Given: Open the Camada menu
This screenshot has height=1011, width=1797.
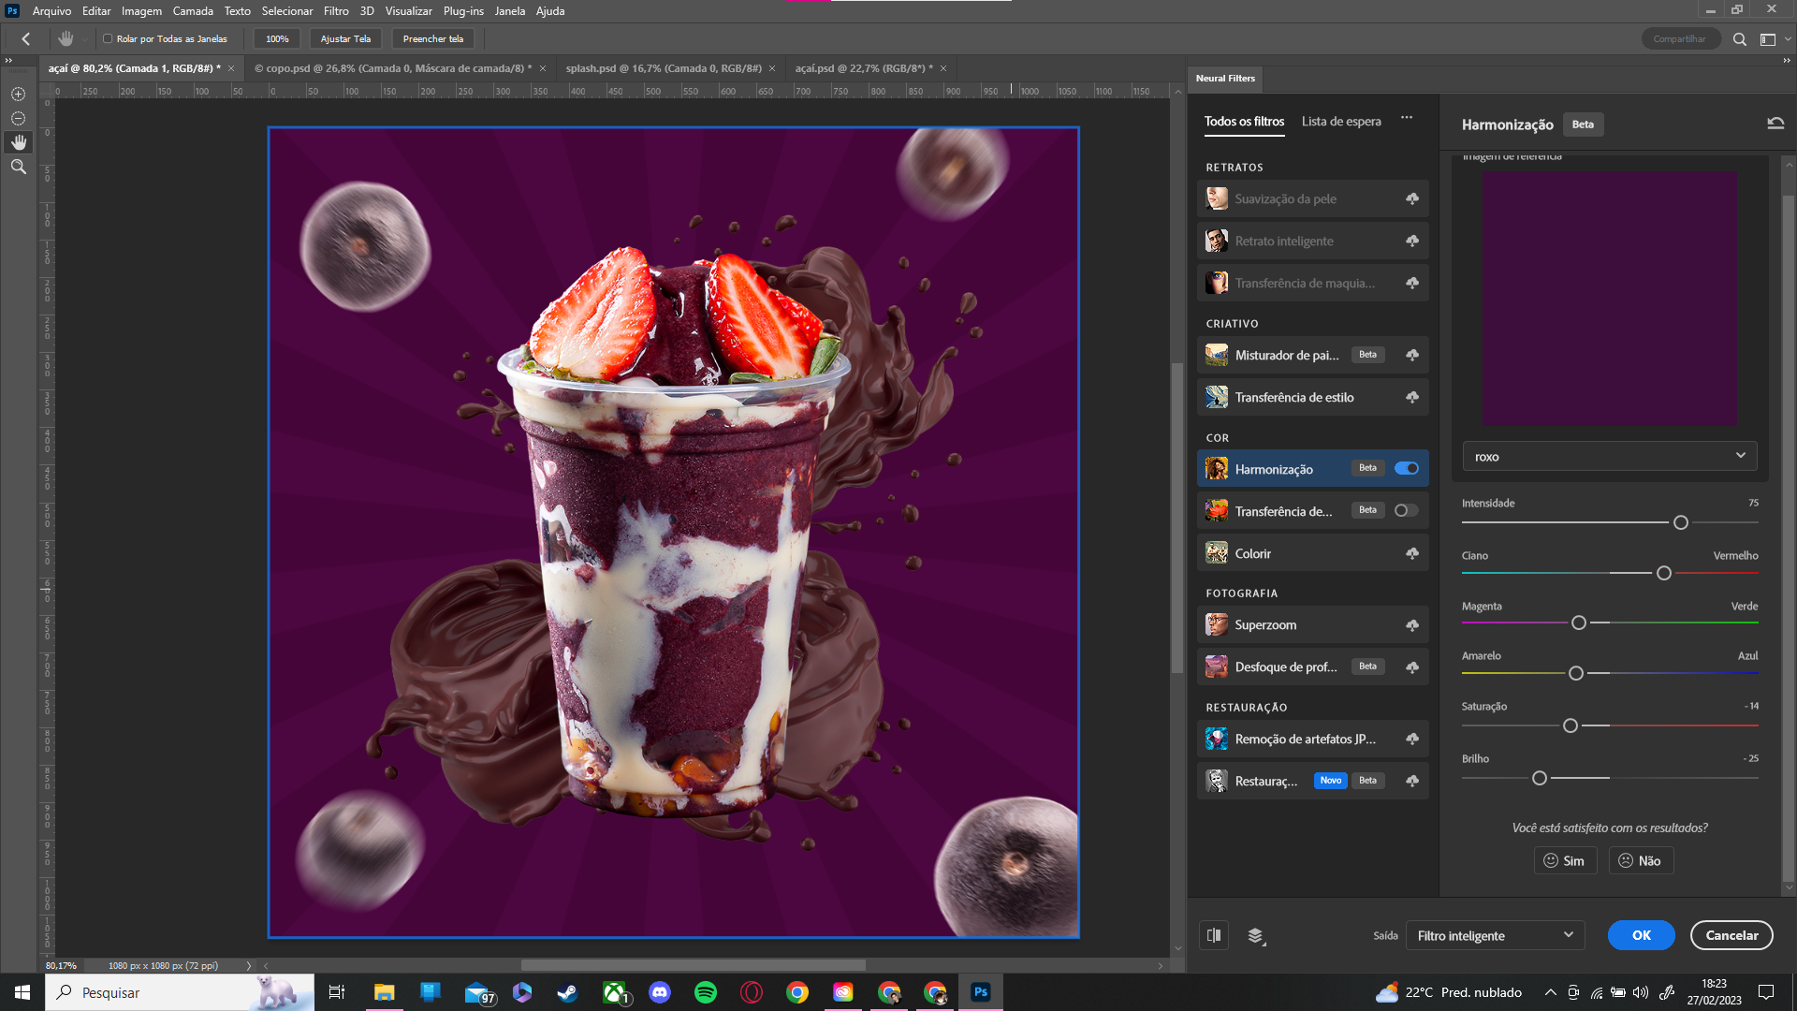Looking at the screenshot, I should click(x=193, y=10).
